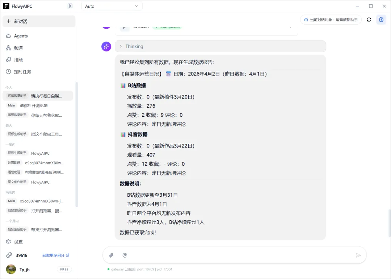The width and height of the screenshot is (391, 279).
Task: Click the 抖音数据 heading
Action: click(138, 134)
